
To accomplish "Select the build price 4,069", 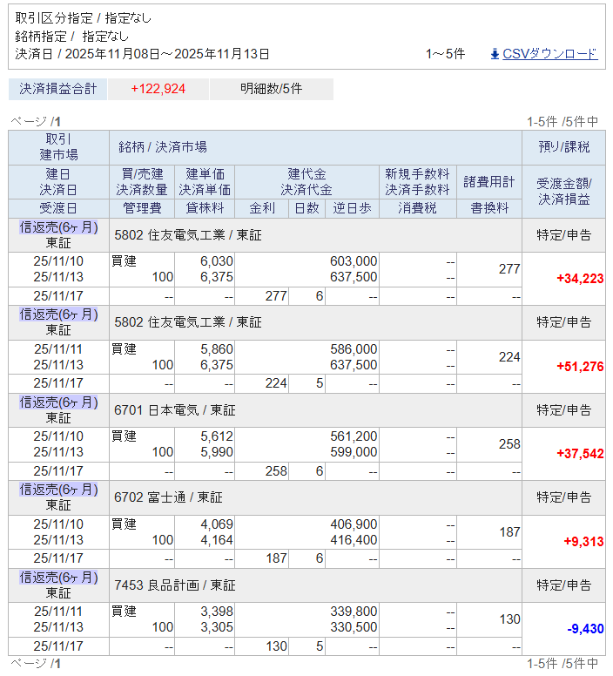I will 217,524.
